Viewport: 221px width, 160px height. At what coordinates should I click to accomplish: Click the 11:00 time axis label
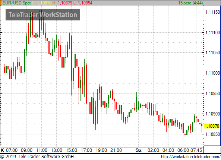(42, 150)
